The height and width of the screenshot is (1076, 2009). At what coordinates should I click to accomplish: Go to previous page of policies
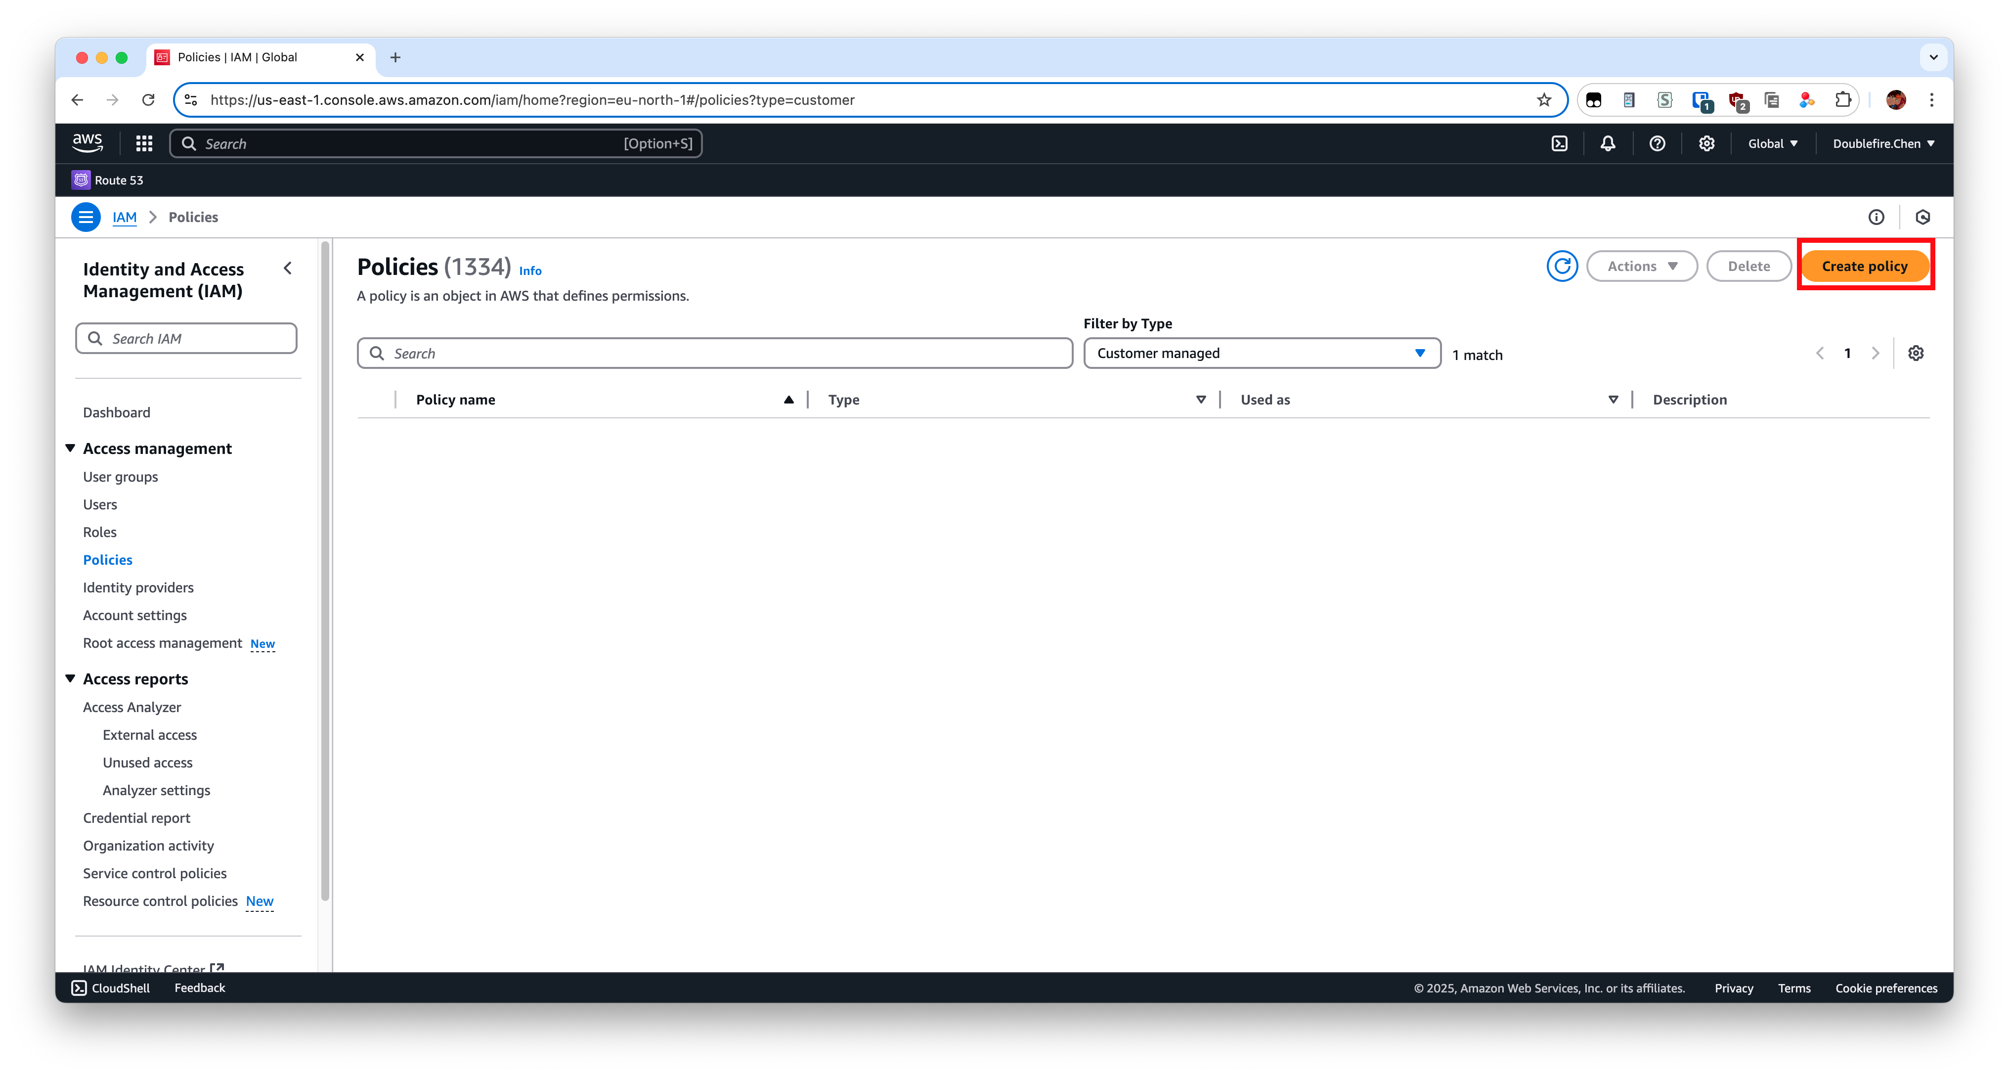(1820, 354)
